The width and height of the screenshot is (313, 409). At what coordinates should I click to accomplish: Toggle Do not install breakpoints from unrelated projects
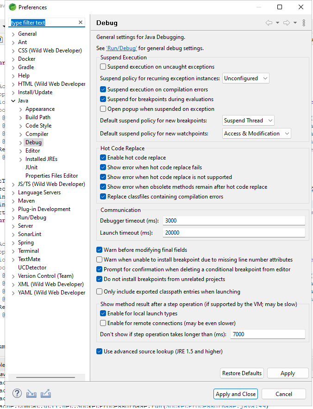(x=99, y=279)
